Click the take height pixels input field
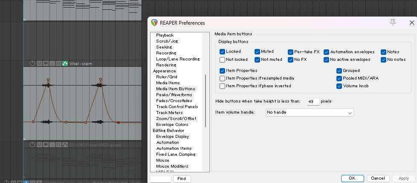Viewport: 417px width, 183px height. (x=313, y=101)
